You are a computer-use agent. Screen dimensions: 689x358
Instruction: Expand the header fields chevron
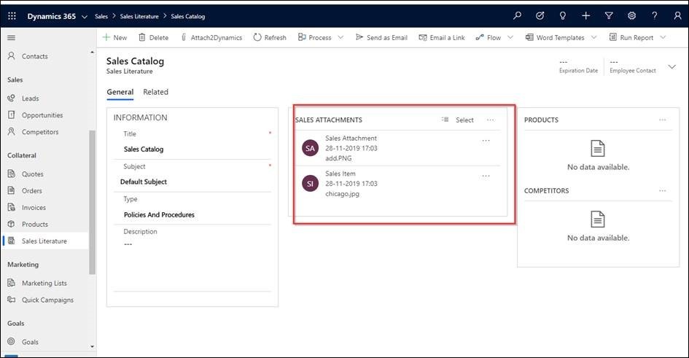tap(672, 67)
